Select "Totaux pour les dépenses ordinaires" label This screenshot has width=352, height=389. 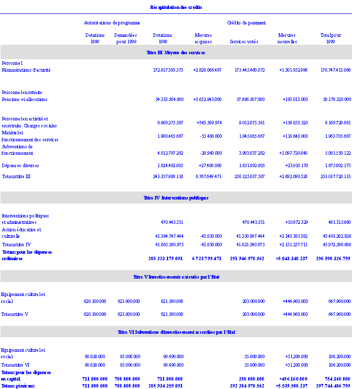[26, 255]
